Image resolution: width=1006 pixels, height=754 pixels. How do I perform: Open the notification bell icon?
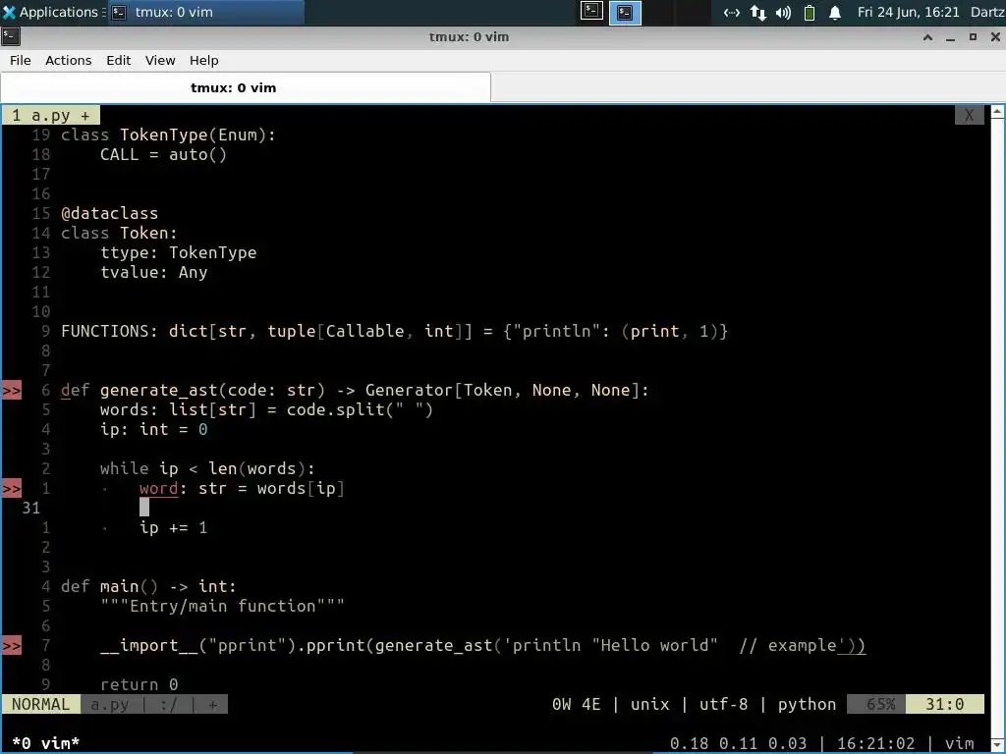click(835, 13)
